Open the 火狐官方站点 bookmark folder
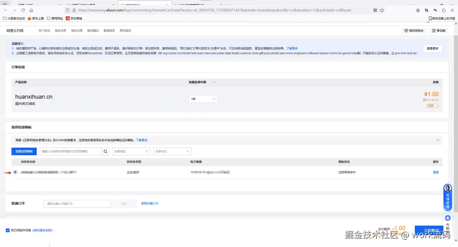 (x=14, y=18)
